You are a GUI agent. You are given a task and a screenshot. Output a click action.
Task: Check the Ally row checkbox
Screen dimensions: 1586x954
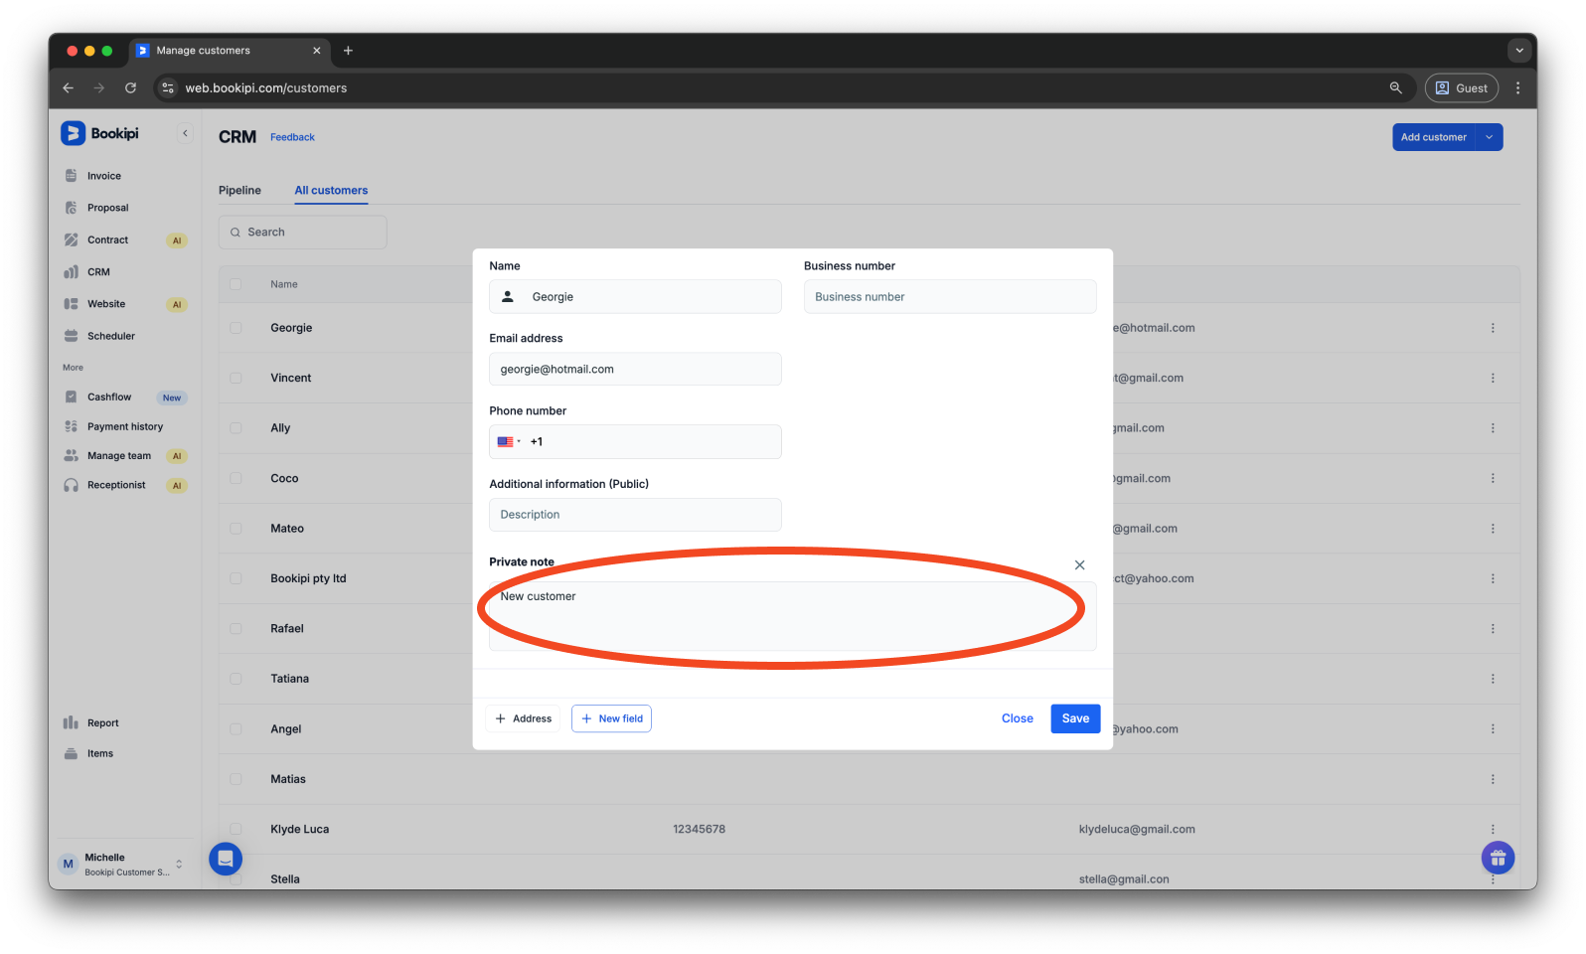[236, 428]
